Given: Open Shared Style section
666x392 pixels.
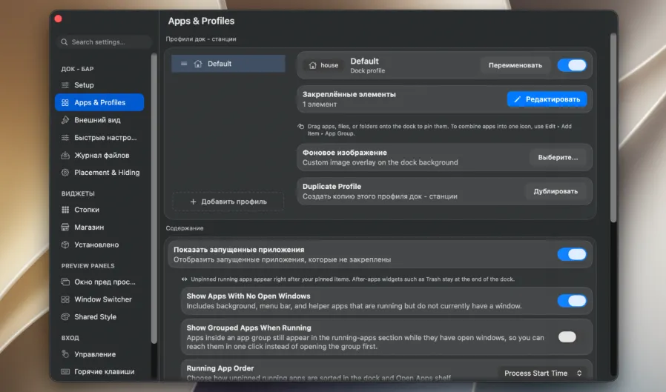Looking at the screenshot, I should tap(99, 317).
